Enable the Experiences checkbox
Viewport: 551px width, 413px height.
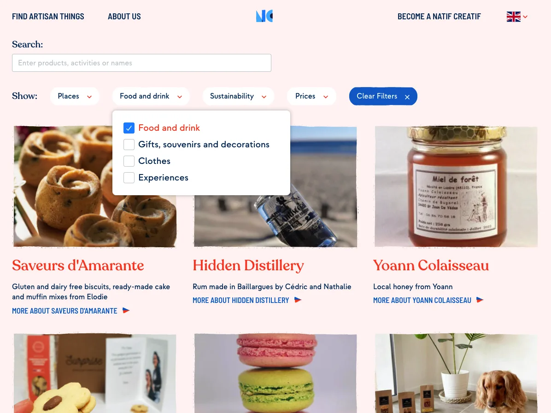(x=129, y=177)
